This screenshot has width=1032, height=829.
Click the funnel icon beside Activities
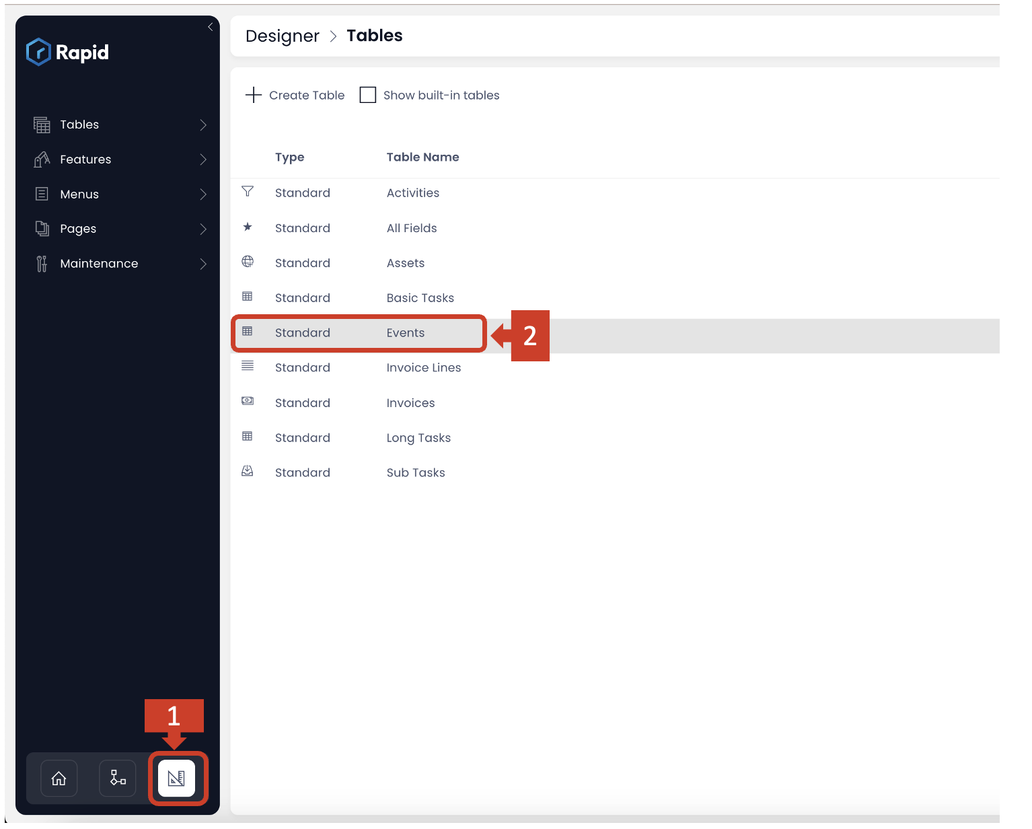(x=248, y=192)
